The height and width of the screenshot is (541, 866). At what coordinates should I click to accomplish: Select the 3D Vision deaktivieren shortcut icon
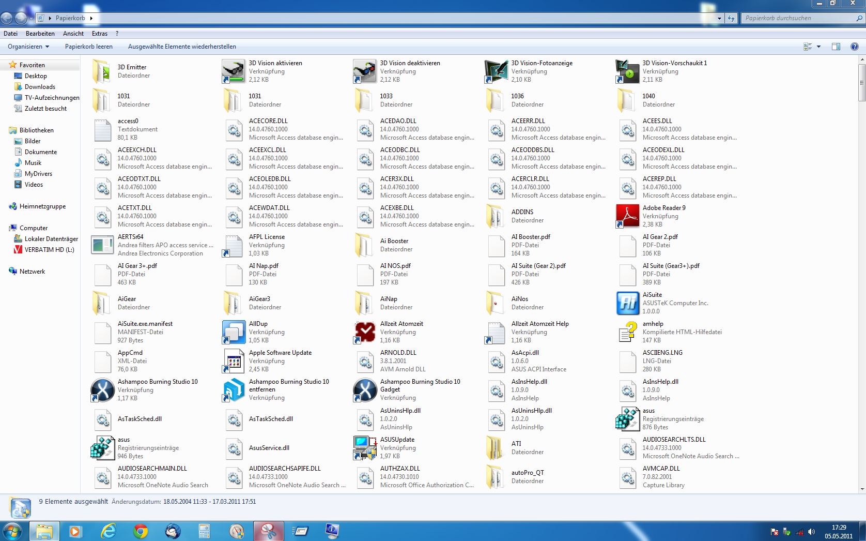point(365,71)
